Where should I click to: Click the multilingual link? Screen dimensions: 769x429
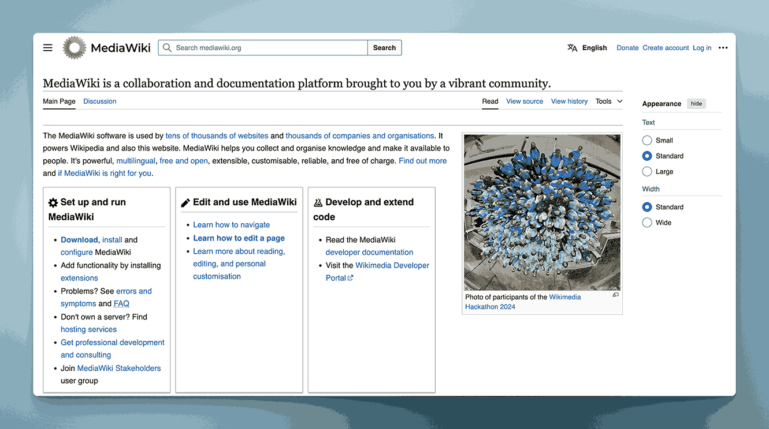[x=136, y=161]
